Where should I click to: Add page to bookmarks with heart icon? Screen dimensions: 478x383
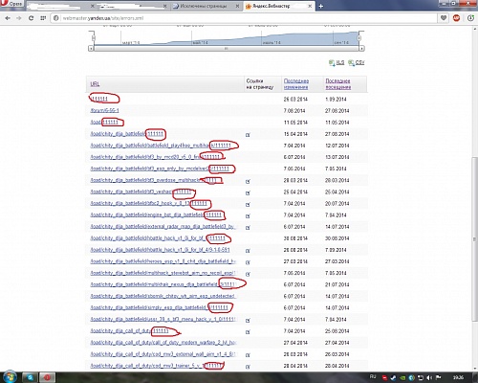(444, 18)
